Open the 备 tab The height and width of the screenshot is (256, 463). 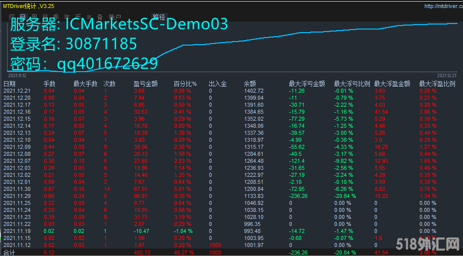point(100,17)
